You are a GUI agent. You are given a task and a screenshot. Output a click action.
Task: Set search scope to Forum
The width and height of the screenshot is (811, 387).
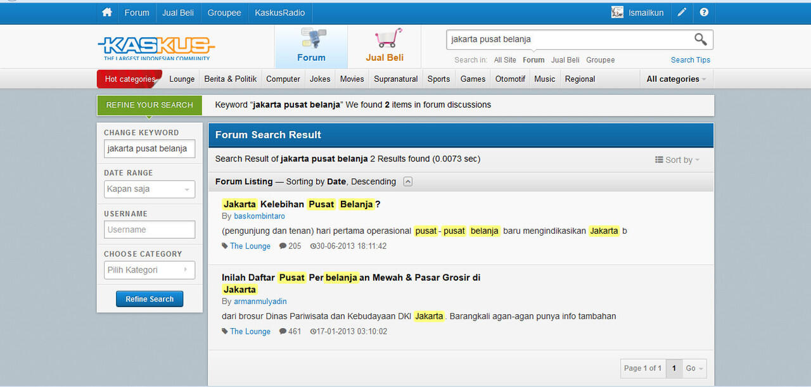tap(533, 60)
